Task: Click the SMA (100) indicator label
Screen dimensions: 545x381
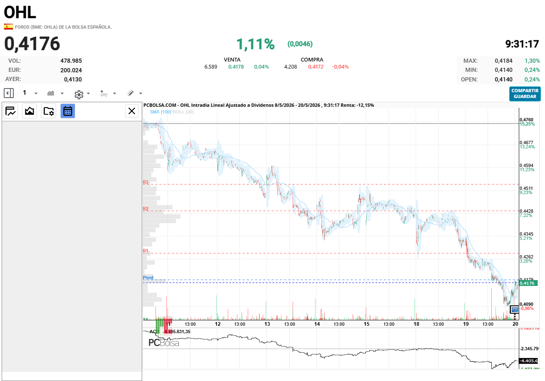Action: (x=160, y=112)
